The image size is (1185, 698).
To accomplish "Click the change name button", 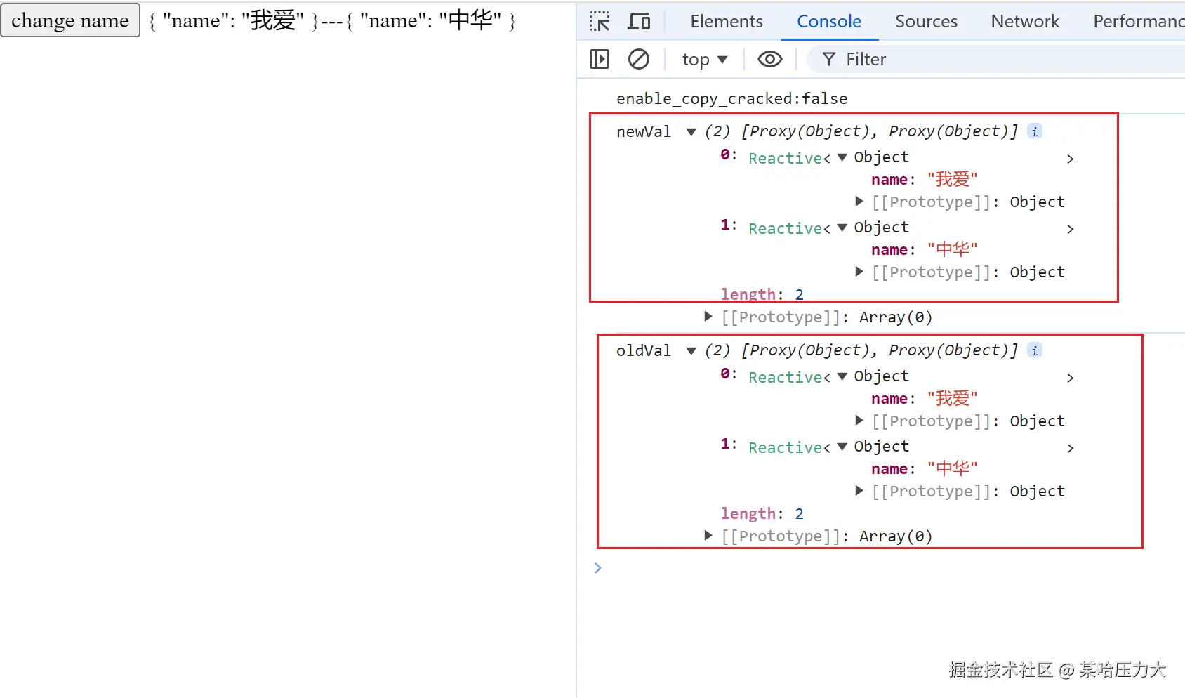I will click(x=70, y=20).
